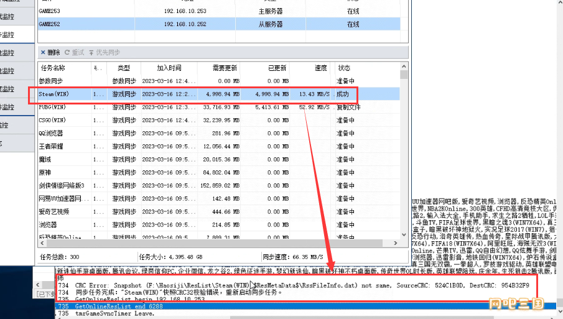The height and width of the screenshot is (319, 563).
Task: Select the Steam(WIN) task row
Action: pos(219,94)
